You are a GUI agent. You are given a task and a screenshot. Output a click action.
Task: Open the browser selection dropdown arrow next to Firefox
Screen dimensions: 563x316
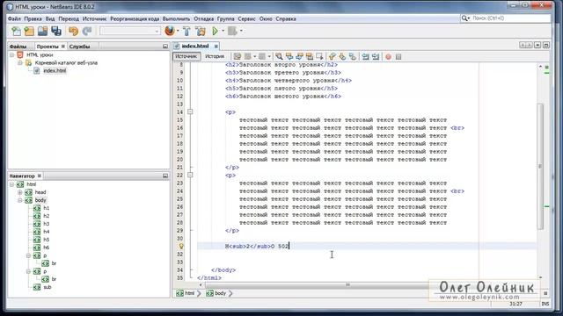pyautogui.click(x=178, y=32)
